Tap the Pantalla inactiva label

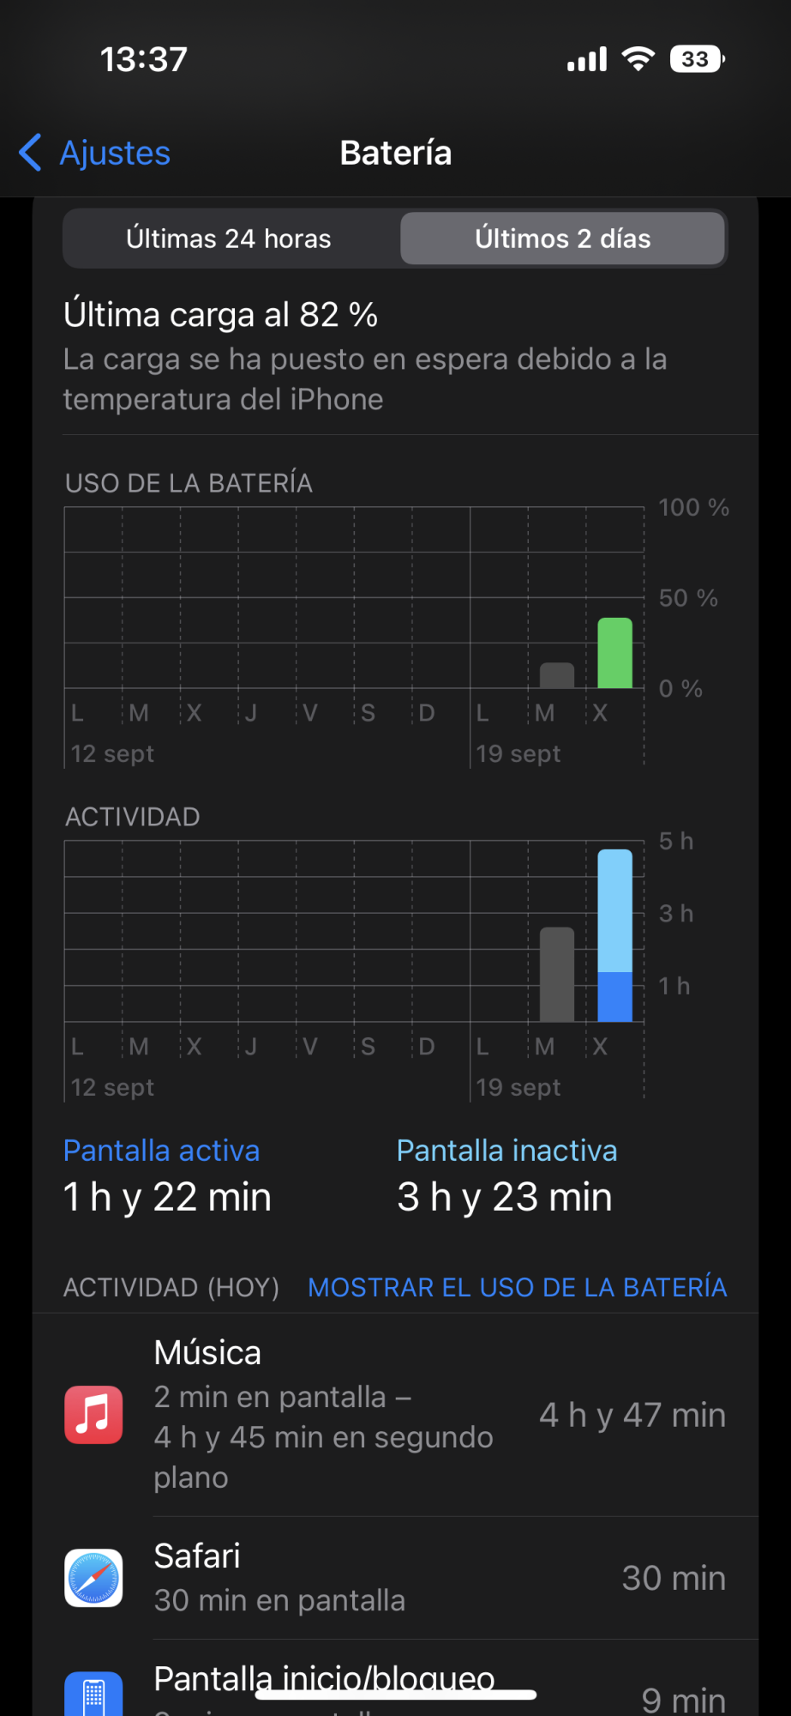coord(506,1151)
